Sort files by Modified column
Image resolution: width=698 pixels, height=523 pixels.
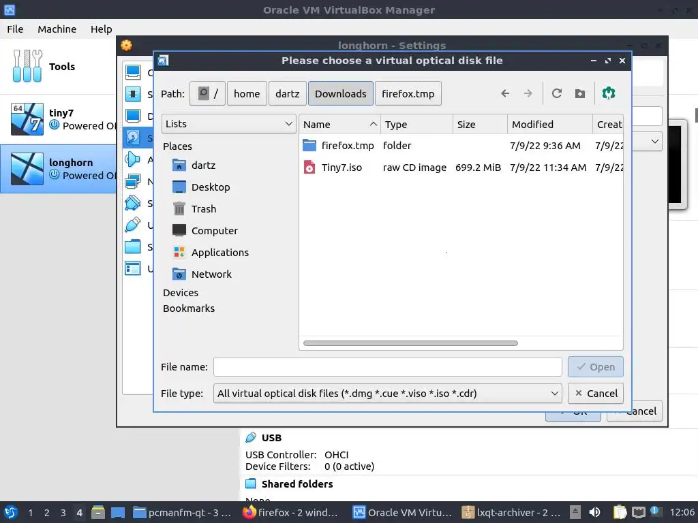550,124
